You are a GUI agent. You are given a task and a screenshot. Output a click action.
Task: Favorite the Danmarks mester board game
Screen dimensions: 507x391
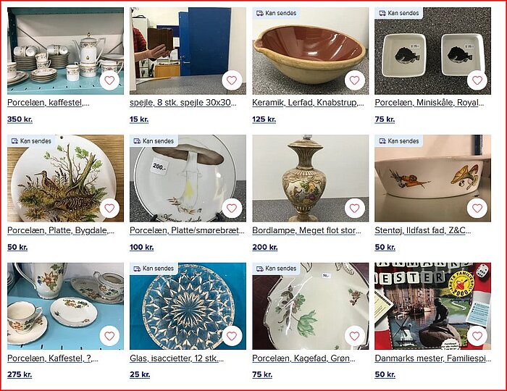(477, 336)
